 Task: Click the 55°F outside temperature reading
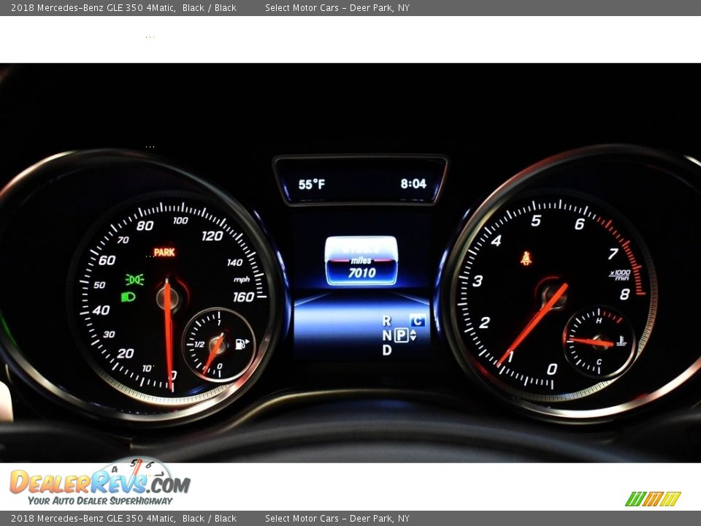[x=312, y=184]
